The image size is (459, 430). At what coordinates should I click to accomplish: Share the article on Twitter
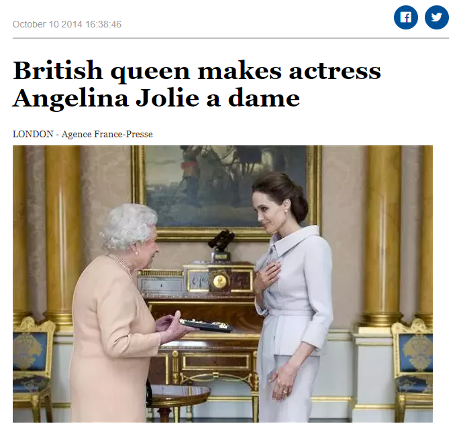(x=436, y=17)
